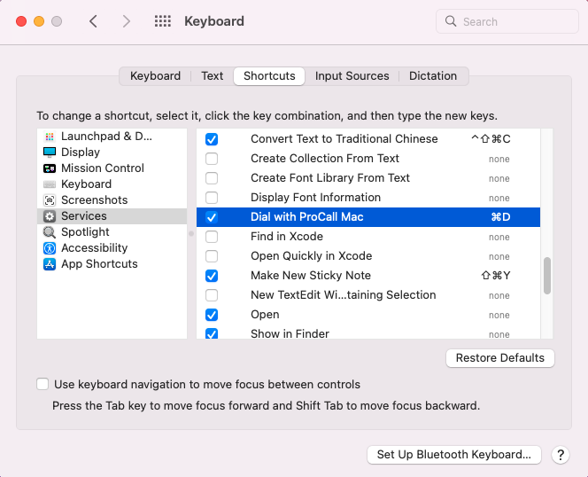The width and height of the screenshot is (588, 477).
Task: Switch to the Input Sources tab
Action: click(352, 76)
